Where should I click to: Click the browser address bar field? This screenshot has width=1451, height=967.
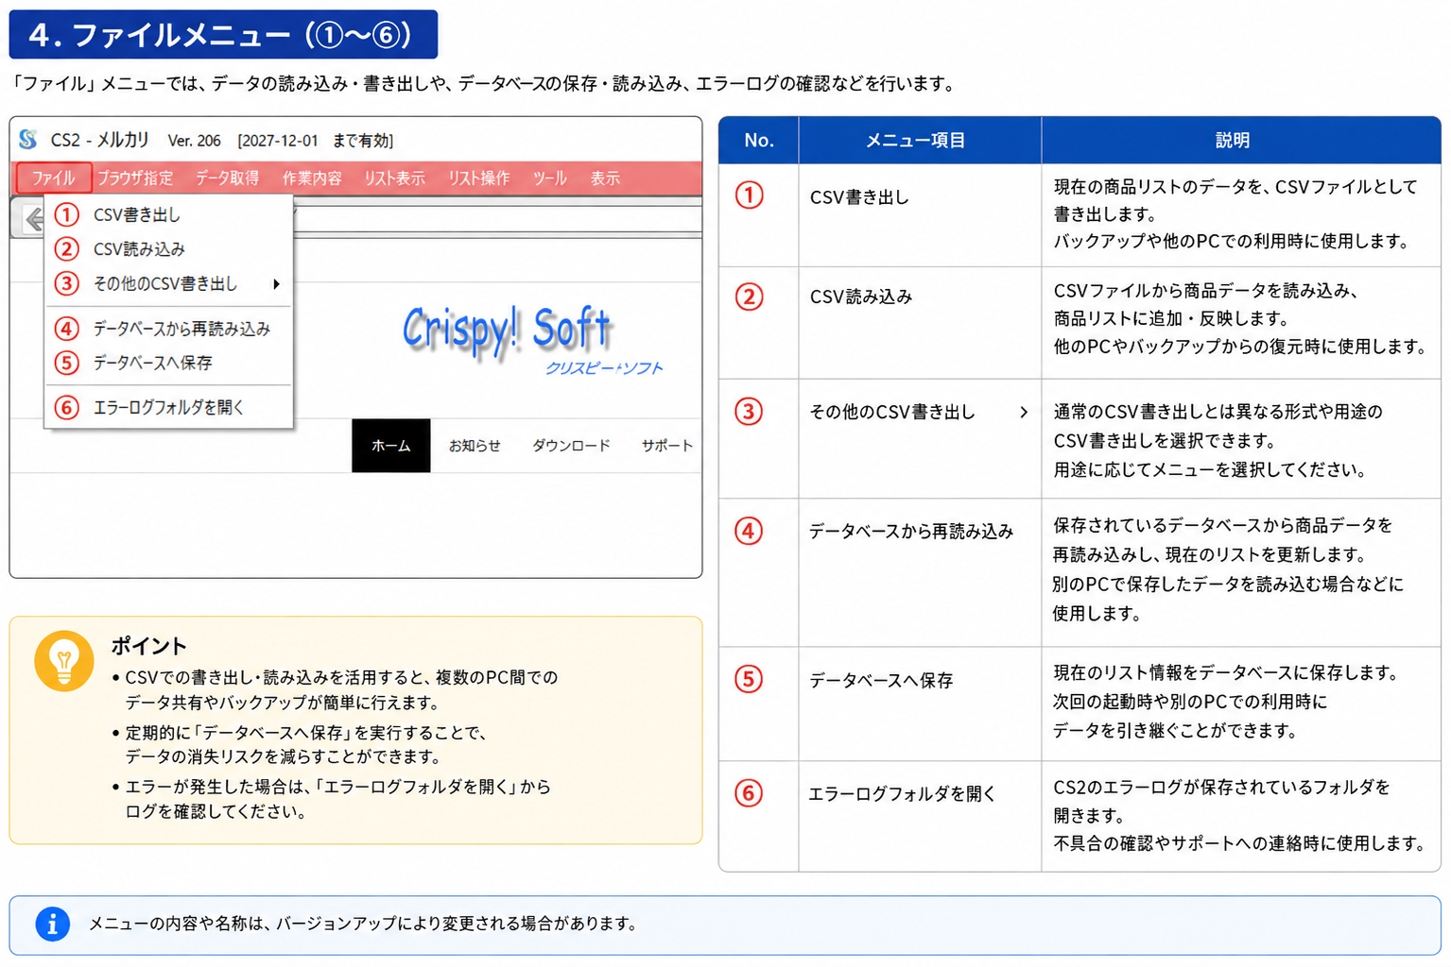tap(497, 218)
